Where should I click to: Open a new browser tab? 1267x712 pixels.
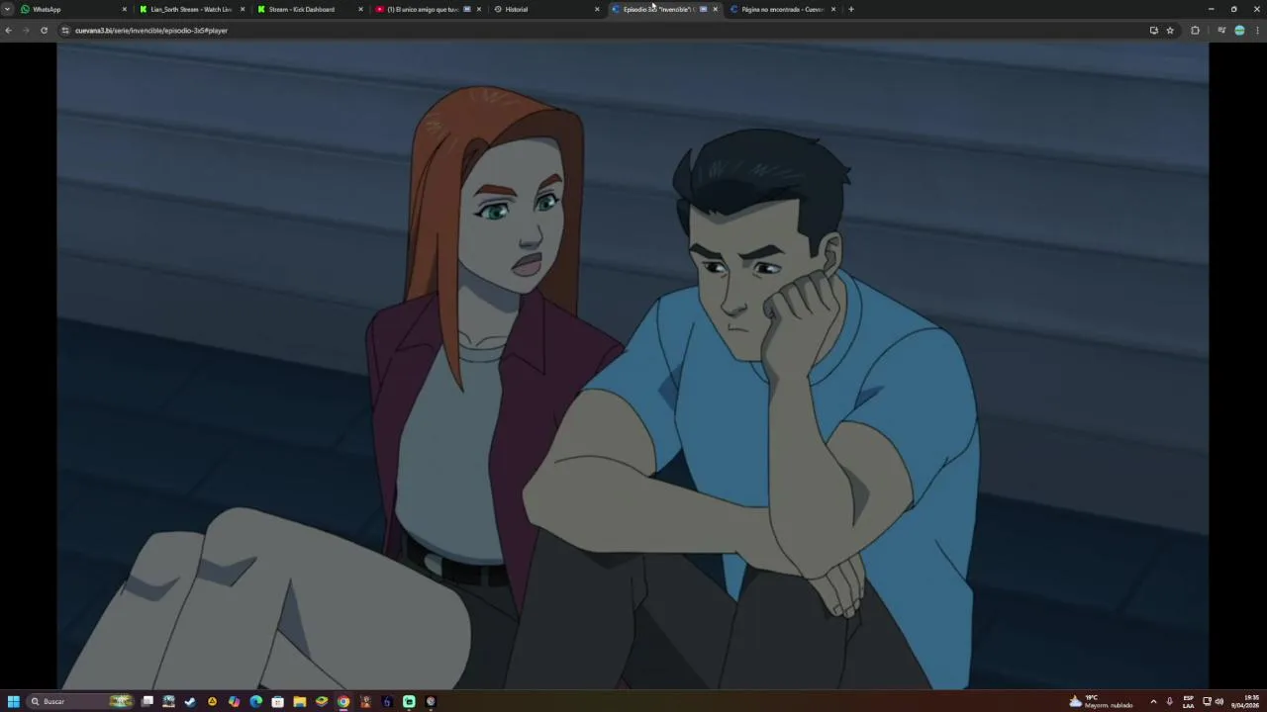pos(851,9)
